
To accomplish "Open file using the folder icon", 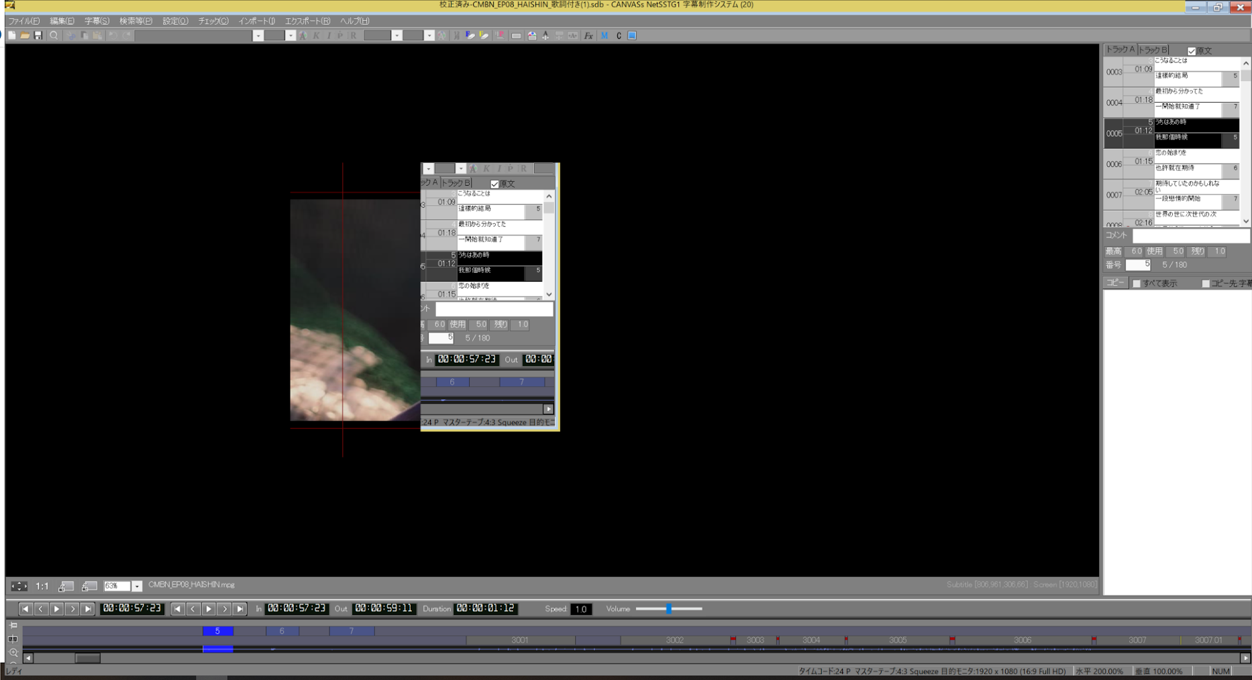I will pyautogui.click(x=25, y=36).
